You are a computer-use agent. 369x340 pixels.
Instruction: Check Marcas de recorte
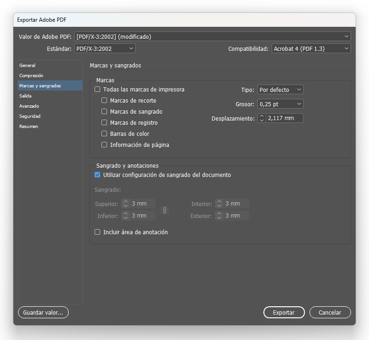click(104, 100)
